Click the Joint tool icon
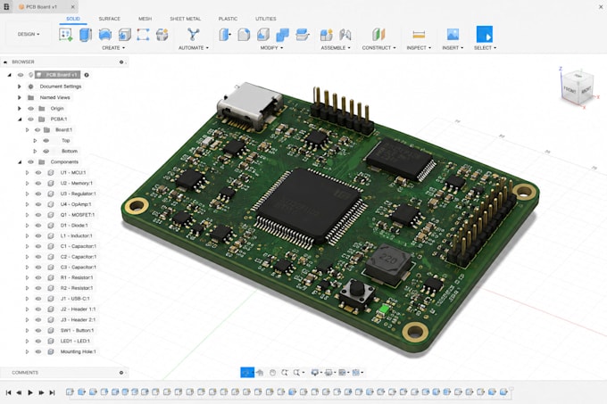Screen dimensions: 607x404 345,35
